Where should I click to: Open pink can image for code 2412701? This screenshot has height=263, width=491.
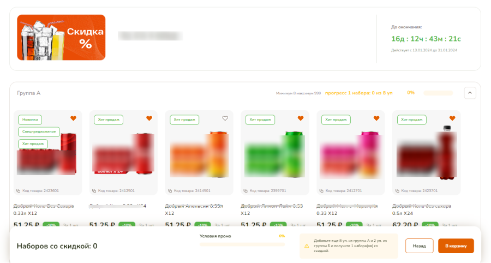click(x=351, y=154)
